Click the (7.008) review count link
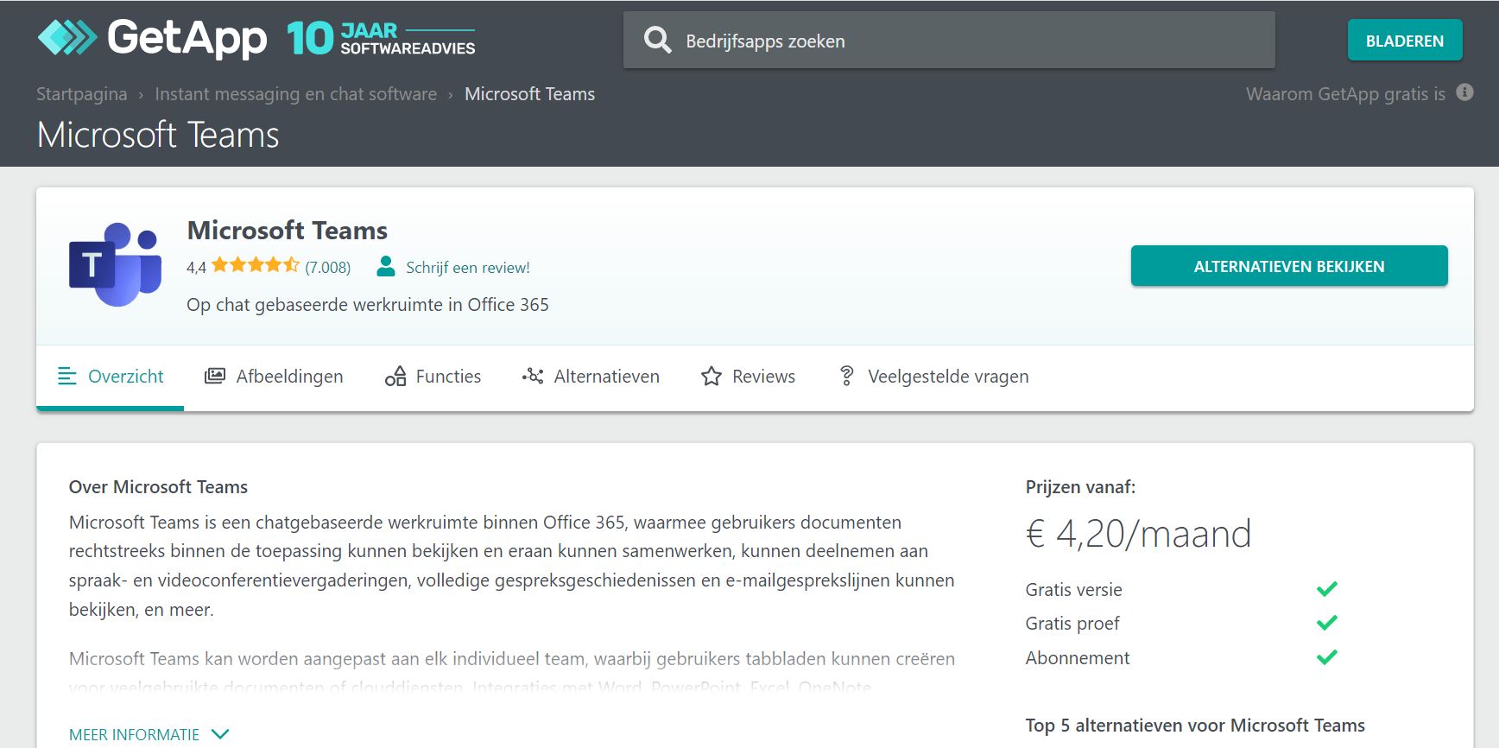This screenshot has width=1499, height=748. (x=328, y=268)
